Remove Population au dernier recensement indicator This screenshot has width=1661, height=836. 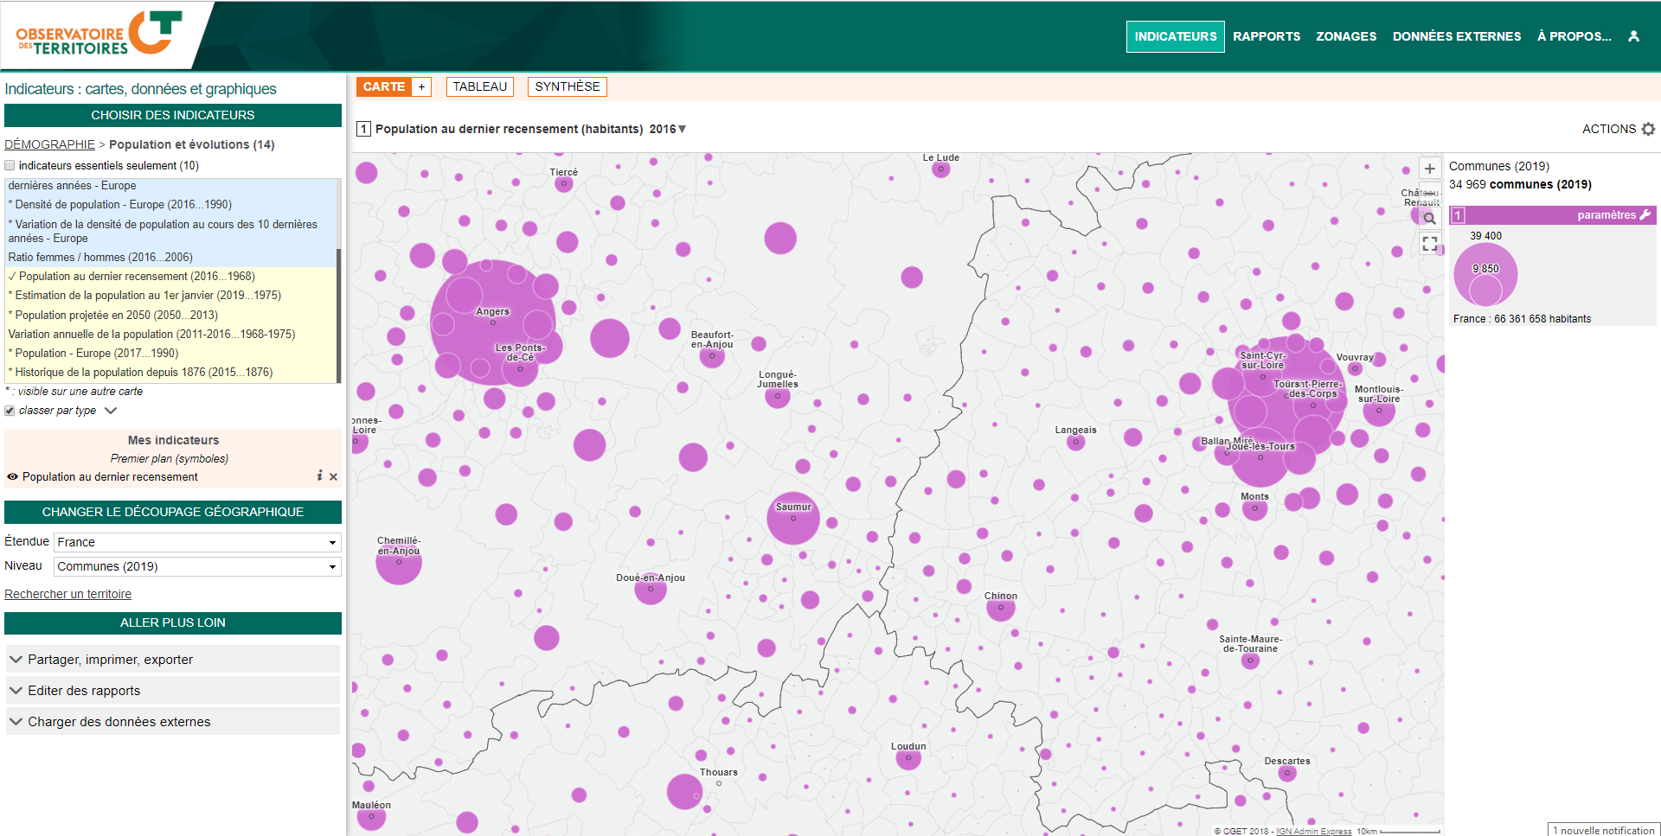(x=334, y=477)
